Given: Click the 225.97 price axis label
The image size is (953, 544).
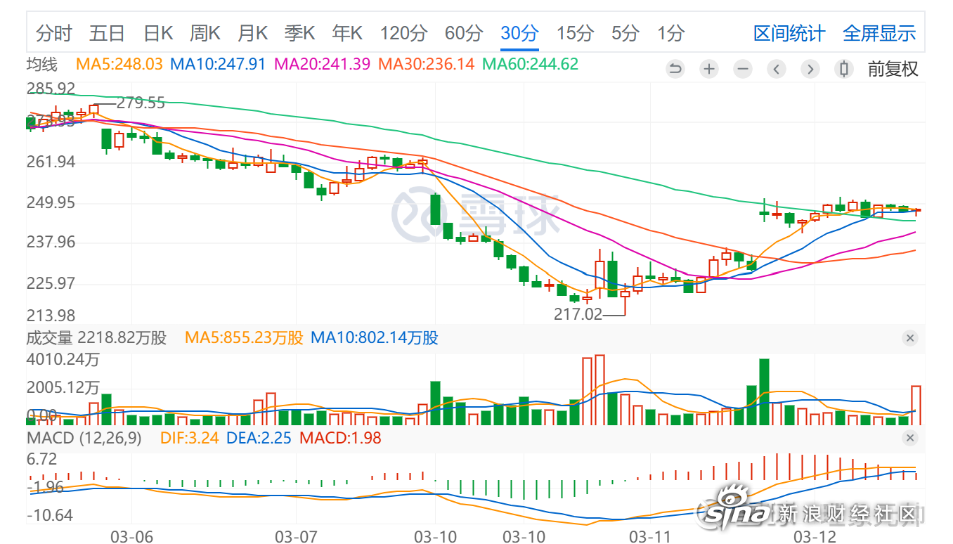Looking at the screenshot, I should click(x=51, y=283).
